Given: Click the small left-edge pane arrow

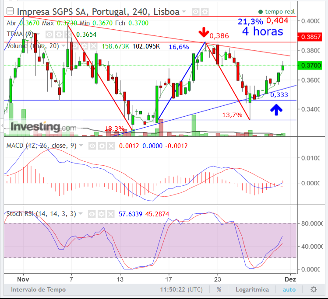Looking at the screenshot, I should click(x=2, y=126).
